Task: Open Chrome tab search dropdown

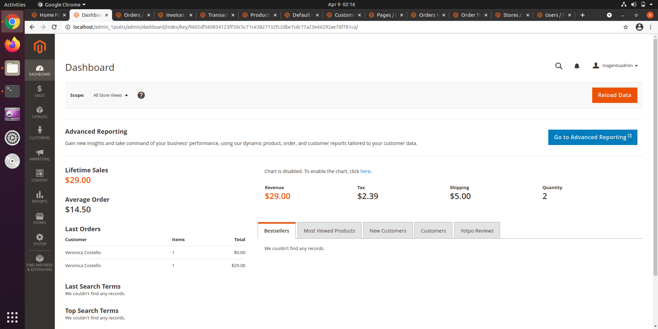Action: (609, 15)
